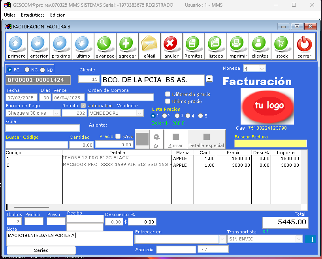Select NC document type
This screenshot has width=322, height=259.
click(27, 70)
